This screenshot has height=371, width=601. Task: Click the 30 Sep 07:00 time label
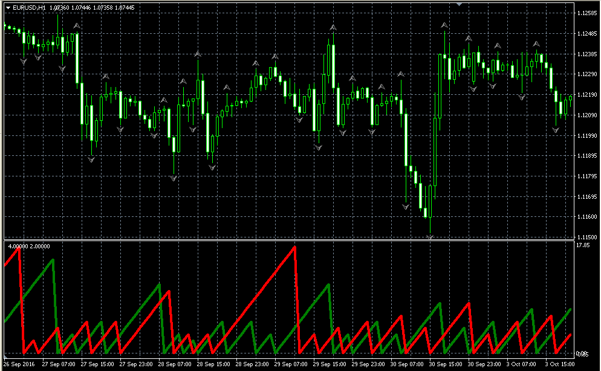[x=407, y=364]
